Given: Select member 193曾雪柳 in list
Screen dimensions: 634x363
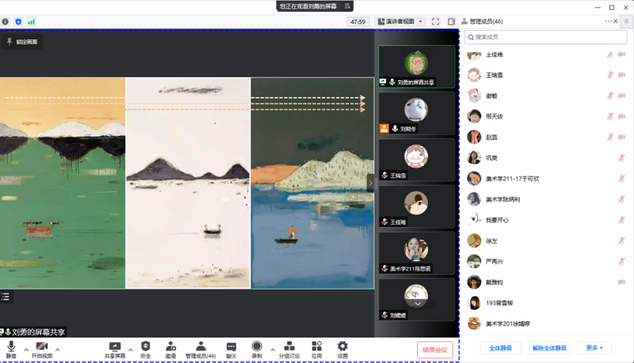Looking at the screenshot, I should tap(546, 303).
